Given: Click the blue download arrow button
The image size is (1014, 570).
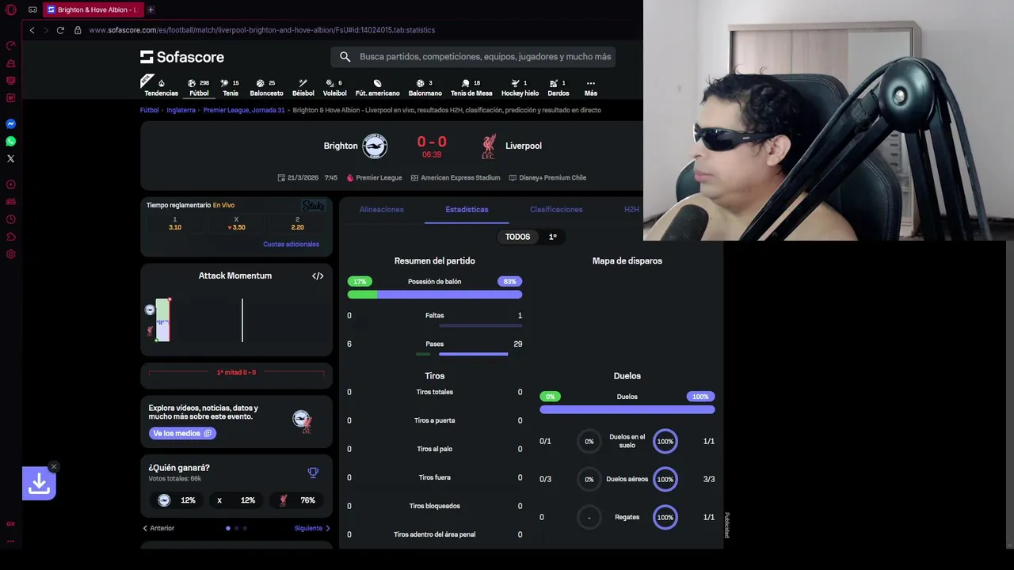Looking at the screenshot, I should (x=39, y=484).
